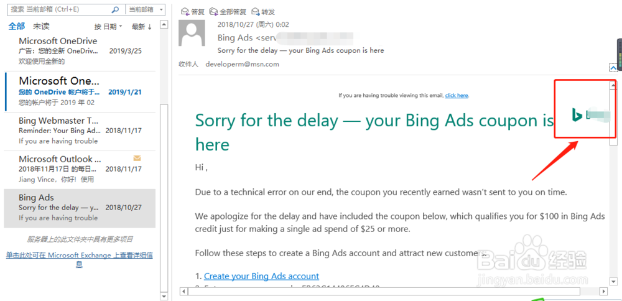Click envelope icon on Microsoft Outlook message
622x301 pixels.
(x=137, y=159)
